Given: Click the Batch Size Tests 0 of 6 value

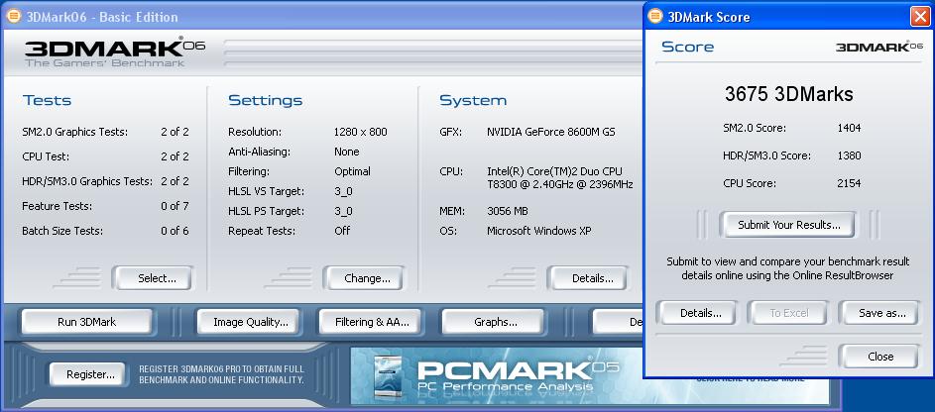Looking at the screenshot, I should click(175, 231).
